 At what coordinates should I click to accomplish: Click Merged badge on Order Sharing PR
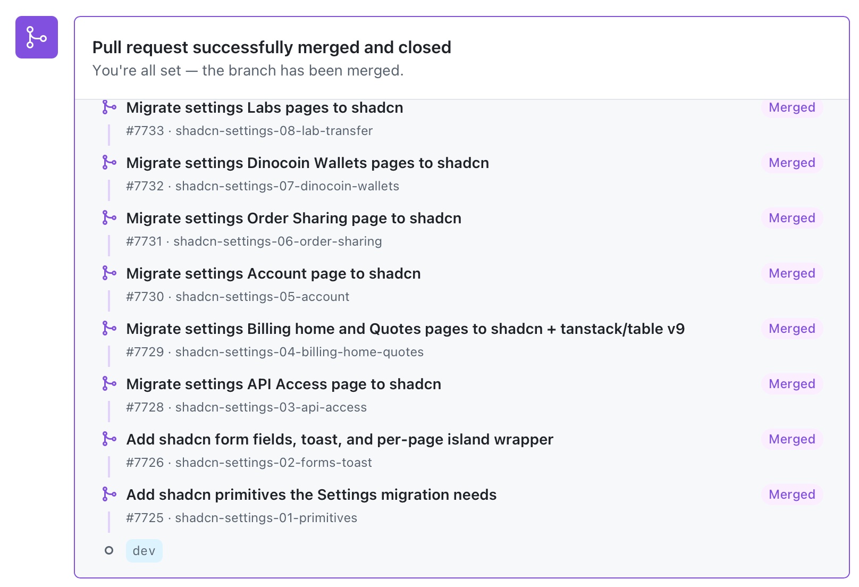792,218
